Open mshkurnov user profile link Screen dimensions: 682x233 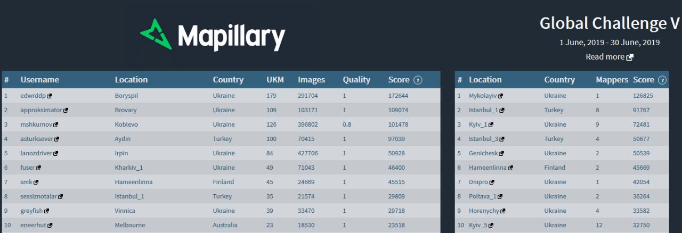[36, 124]
